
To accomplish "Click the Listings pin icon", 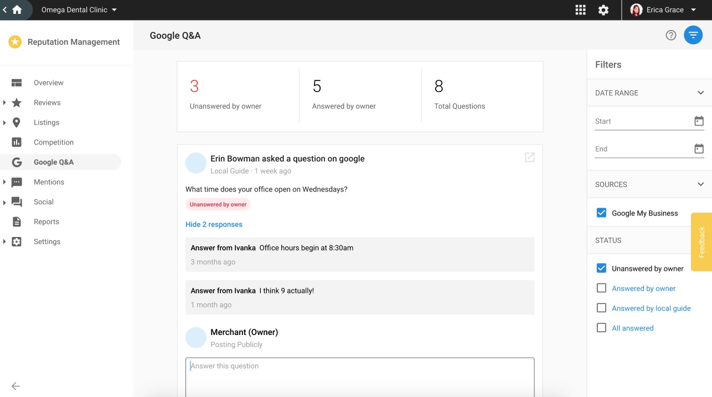I will pyautogui.click(x=17, y=122).
